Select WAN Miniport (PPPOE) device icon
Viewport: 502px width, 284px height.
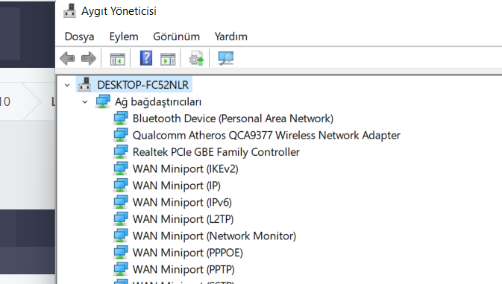(x=121, y=253)
